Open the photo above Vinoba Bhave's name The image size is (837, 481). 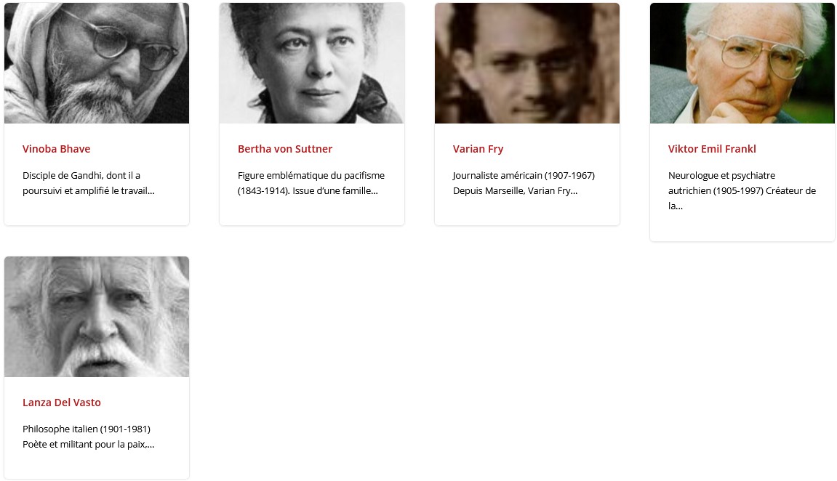(x=97, y=63)
